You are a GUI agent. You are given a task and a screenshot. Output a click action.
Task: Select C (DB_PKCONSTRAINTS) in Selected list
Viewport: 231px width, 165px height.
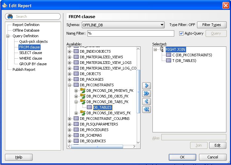tap(192, 55)
